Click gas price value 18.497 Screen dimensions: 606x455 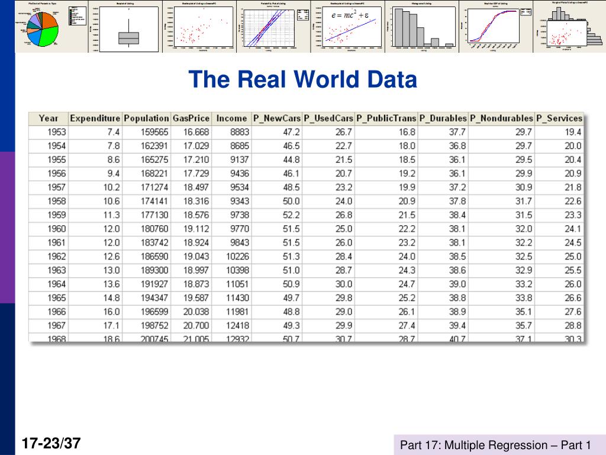(196, 188)
